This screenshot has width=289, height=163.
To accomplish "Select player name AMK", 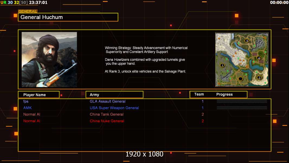I will pyautogui.click(x=27, y=108).
